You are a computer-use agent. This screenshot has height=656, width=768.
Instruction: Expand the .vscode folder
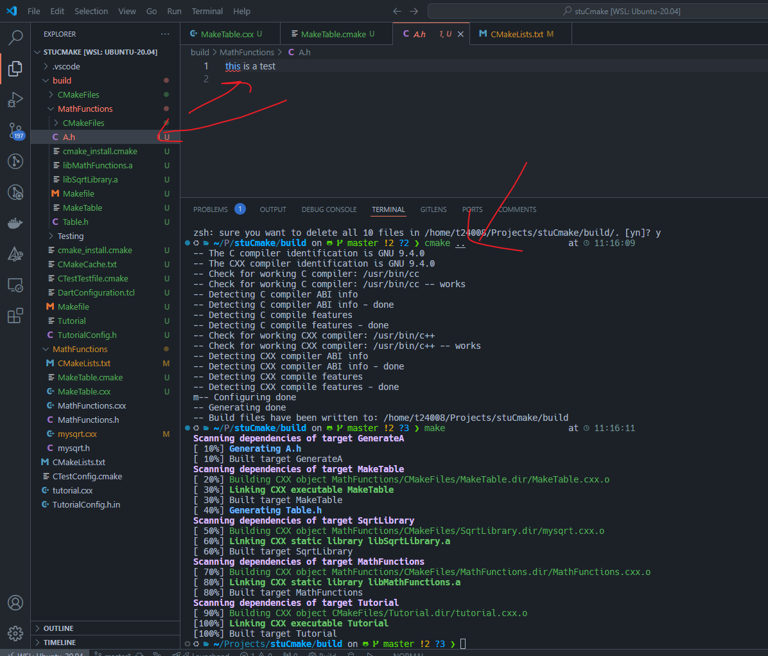67,66
